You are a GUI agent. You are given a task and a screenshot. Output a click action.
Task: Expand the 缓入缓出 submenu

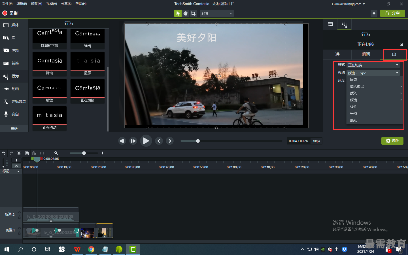[x=375, y=86]
